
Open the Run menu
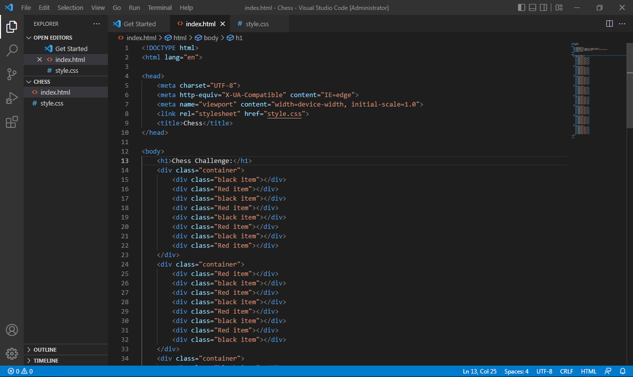coord(135,7)
